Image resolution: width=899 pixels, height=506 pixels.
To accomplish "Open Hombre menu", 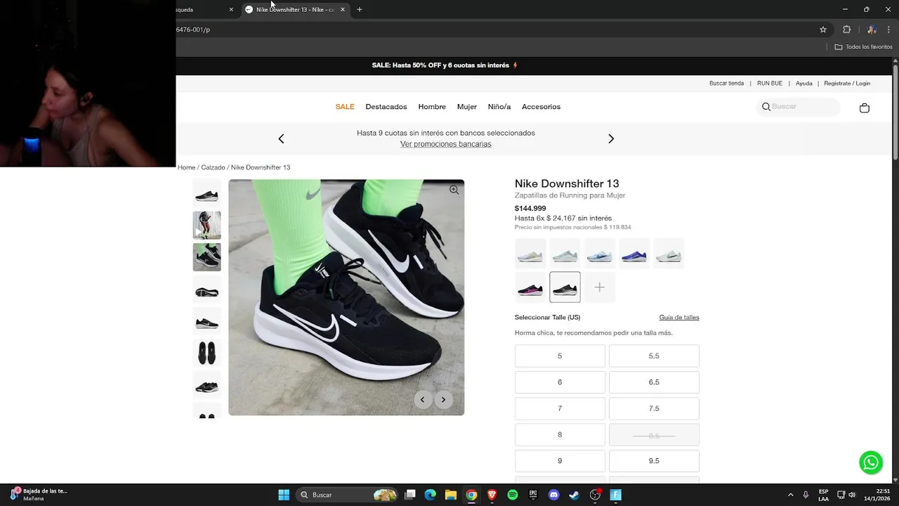I will pyautogui.click(x=432, y=107).
